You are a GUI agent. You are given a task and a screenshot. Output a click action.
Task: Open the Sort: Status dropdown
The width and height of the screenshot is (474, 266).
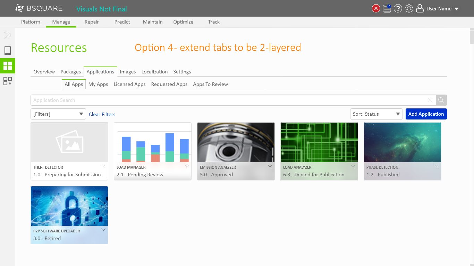(376, 114)
